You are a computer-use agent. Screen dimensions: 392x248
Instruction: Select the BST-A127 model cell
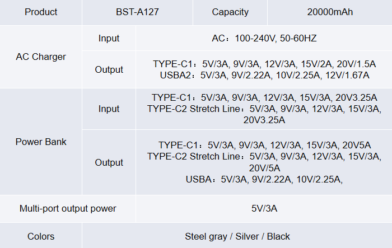point(137,12)
